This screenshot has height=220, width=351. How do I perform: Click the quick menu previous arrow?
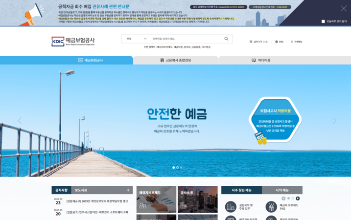pos(283,198)
